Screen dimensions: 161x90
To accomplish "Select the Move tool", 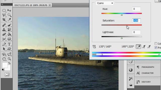I will (9, 10).
